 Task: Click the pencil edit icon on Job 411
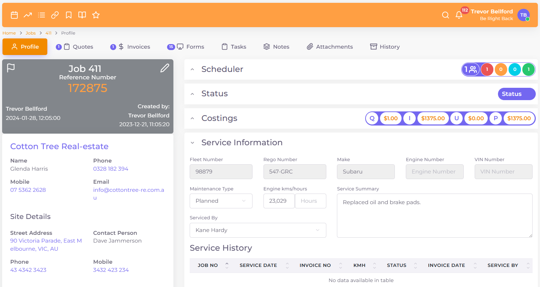click(x=165, y=68)
